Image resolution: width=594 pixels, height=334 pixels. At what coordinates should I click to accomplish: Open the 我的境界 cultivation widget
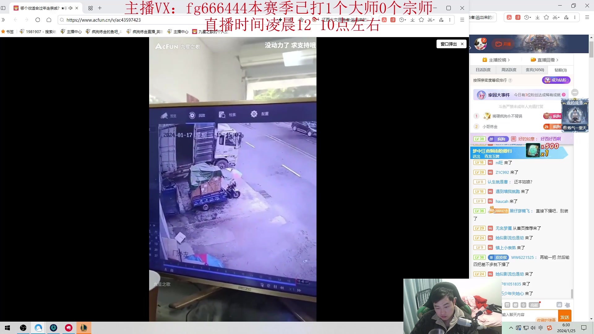click(x=575, y=116)
